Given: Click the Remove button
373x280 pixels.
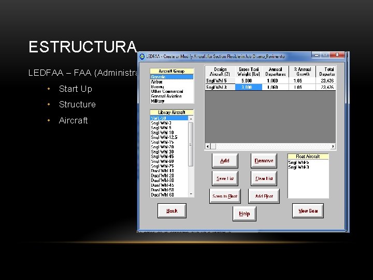Looking at the screenshot, I should tap(264, 161).
